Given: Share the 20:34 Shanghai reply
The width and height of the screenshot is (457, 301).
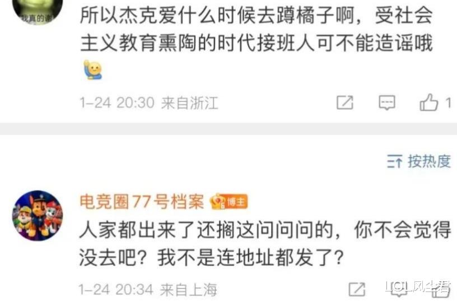Looking at the screenshot, I should [x=357, y=290].
